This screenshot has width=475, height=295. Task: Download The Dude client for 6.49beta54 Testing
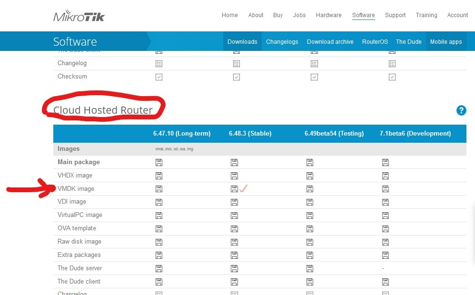point(309,281)
